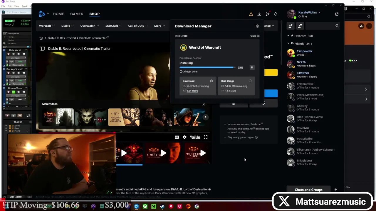Image resolution: width=376 pixels, height=211 pixels.
Task: Click Pause all in the download queue
Action: [254, 36]
